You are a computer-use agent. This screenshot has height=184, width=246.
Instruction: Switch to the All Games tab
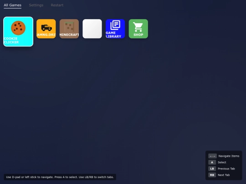13,5
